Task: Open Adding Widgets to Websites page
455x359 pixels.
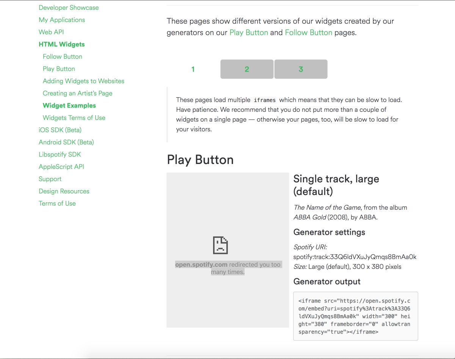Action: [83, 81]
